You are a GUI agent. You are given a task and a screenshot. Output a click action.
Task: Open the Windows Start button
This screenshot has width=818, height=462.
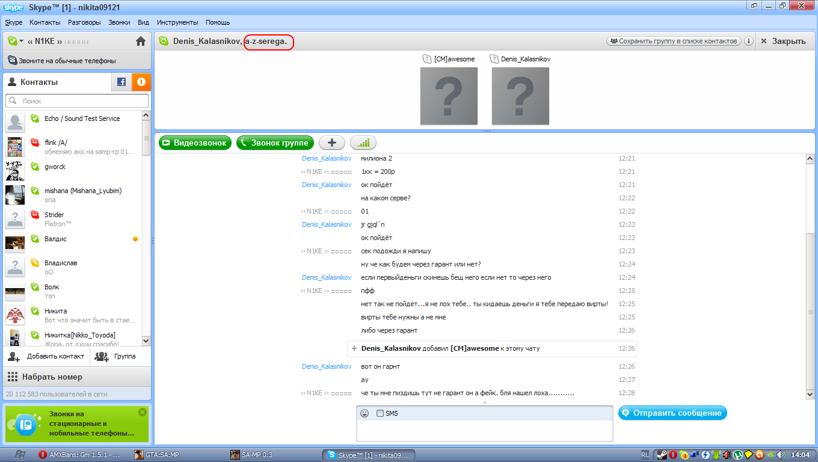pyautogui.click(x=19, y=454)
